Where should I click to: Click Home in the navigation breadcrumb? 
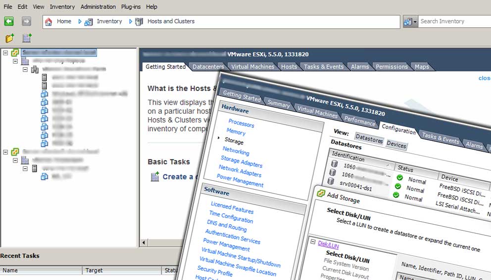[64, 21]
